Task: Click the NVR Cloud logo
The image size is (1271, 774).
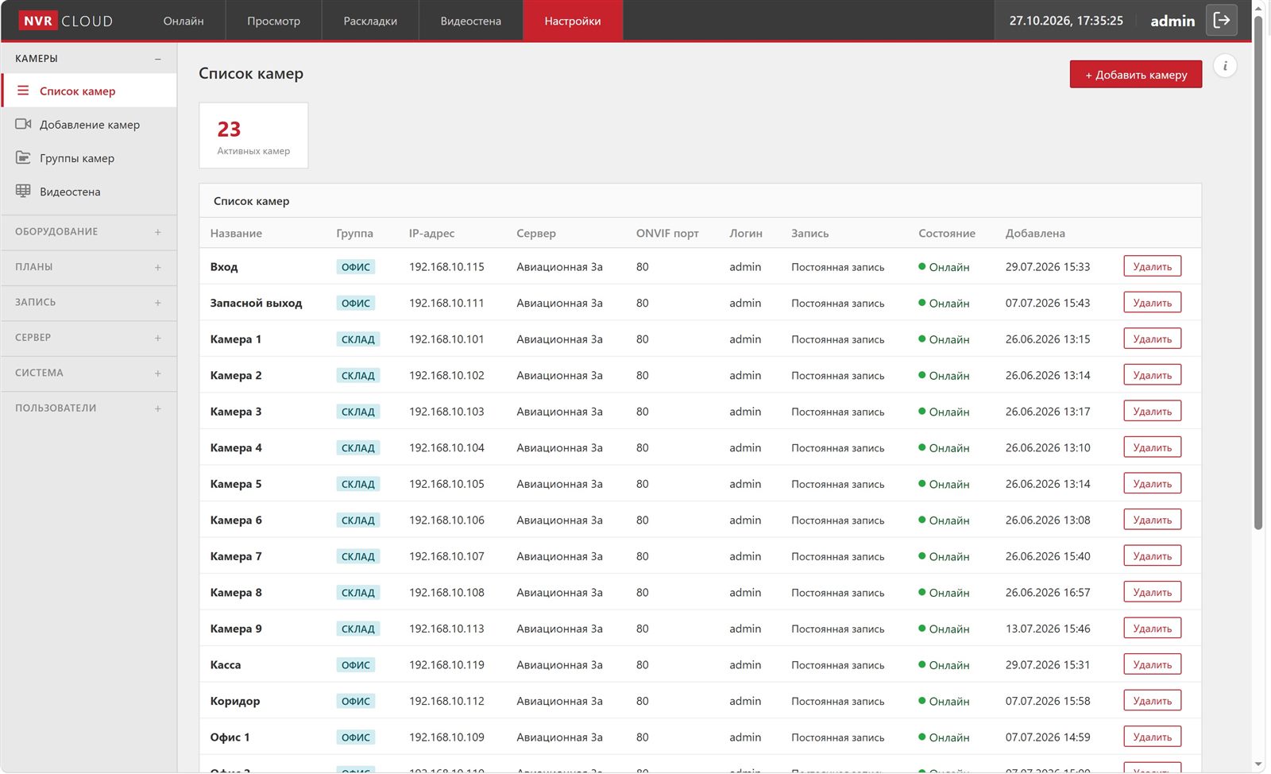Action: (66, 21)
